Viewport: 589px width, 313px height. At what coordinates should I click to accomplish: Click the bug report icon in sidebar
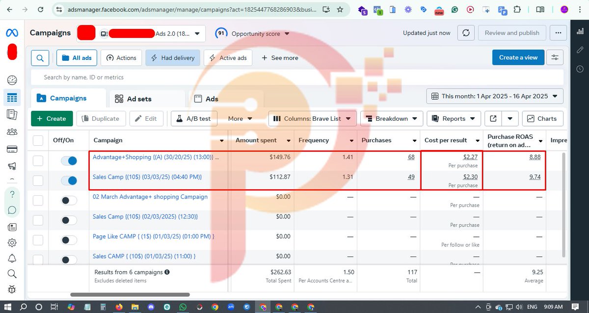[x=12, y=289]
